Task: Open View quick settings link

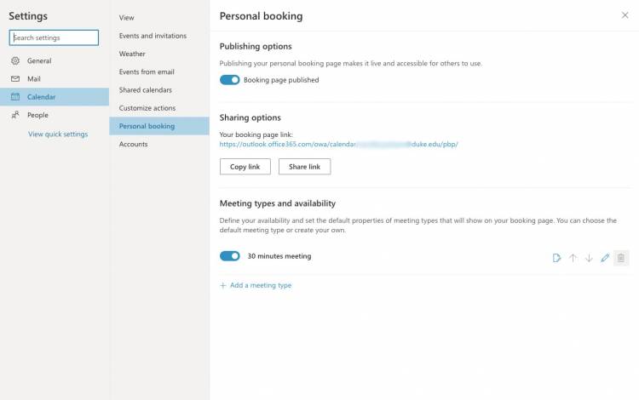Action: [58, 134]
